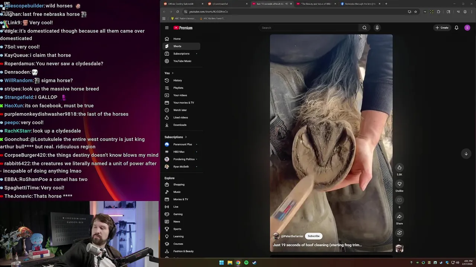Viewport: 476px width, 267px height.
Task: Open Windows Start menu
Action: click(222, 263)
